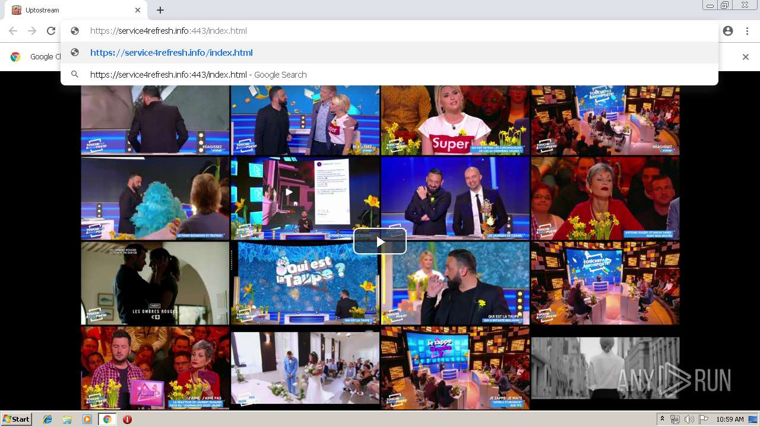The image size is (760, 427).
Task: Open the woman in 'Super' t-shirt thumbnail
Action: tap(455, 120)
